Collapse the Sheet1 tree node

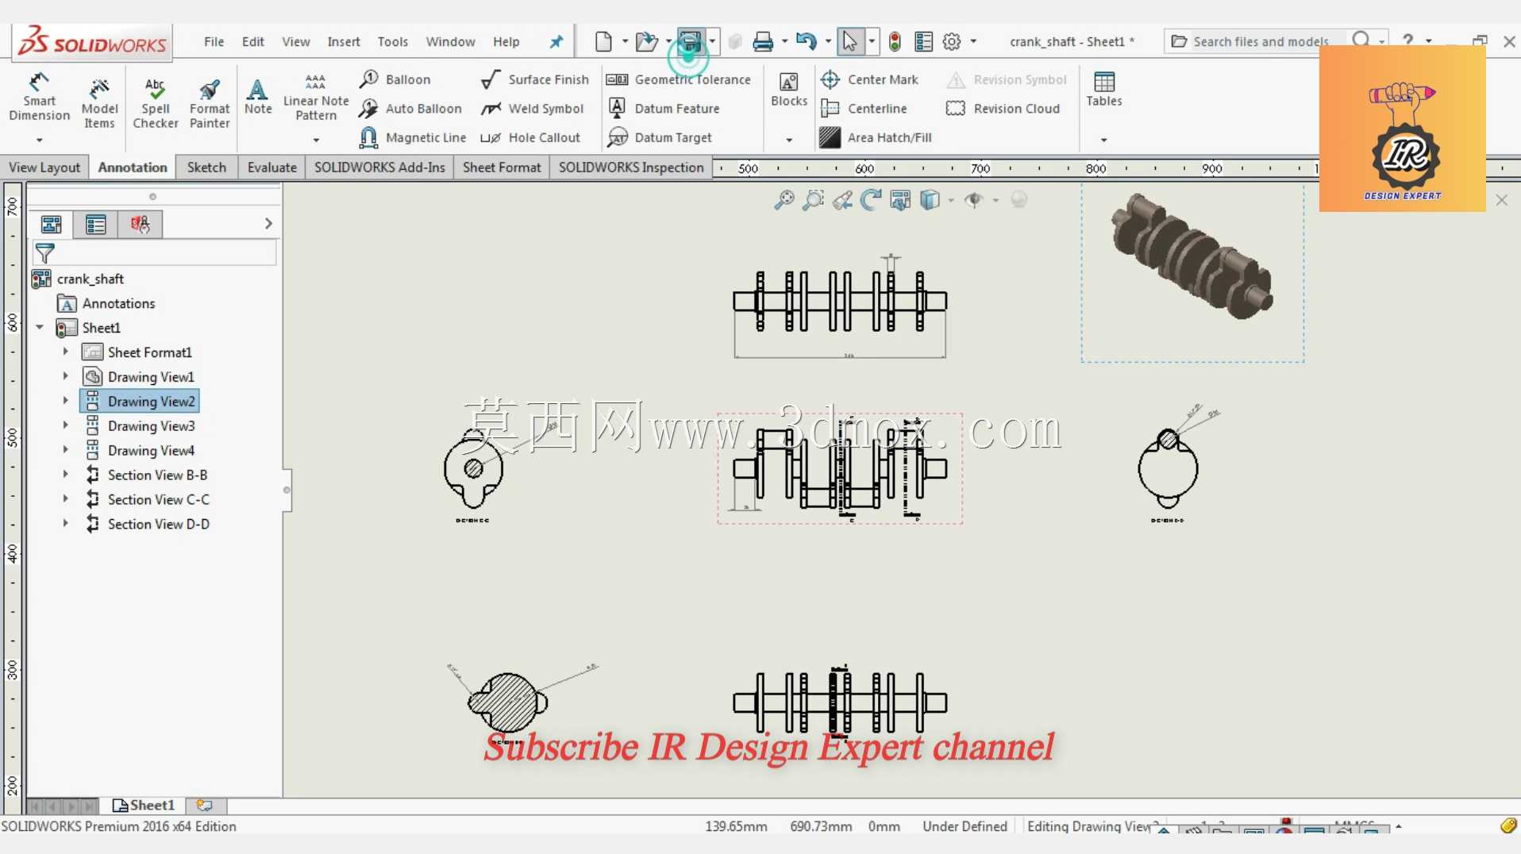click(40, 327)
